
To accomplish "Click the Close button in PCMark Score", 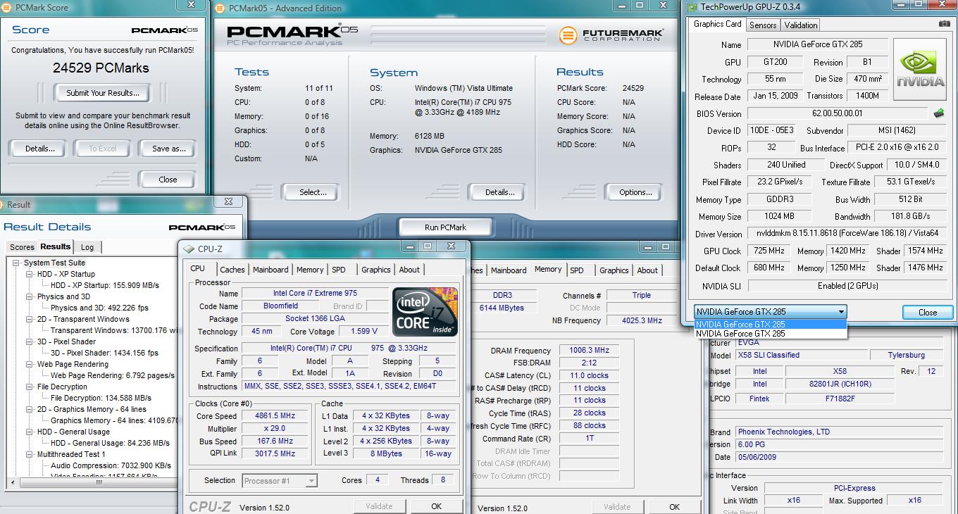I will coord(168,180).
